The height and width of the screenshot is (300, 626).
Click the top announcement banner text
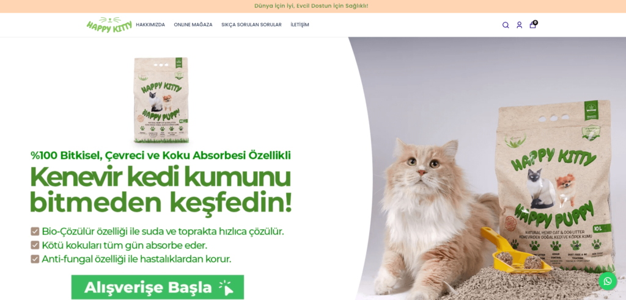click(311, 6)
